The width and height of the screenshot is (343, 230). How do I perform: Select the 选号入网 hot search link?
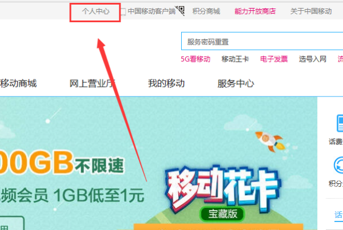pyautogui.click(x=312, y=59)
